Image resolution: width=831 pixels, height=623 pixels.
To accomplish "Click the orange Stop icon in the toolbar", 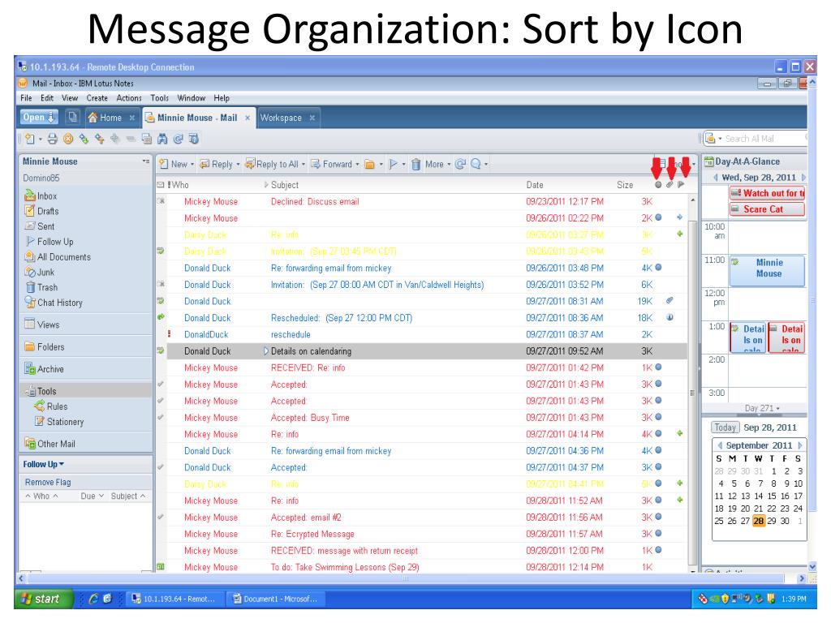I will 68,139.
